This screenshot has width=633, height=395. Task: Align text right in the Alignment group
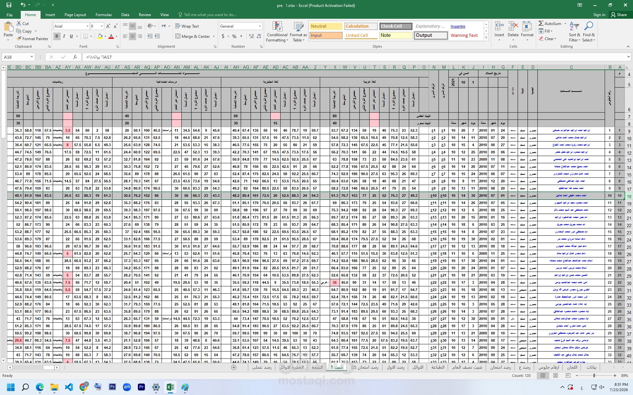pyautogui.click(x=140, y=36)
